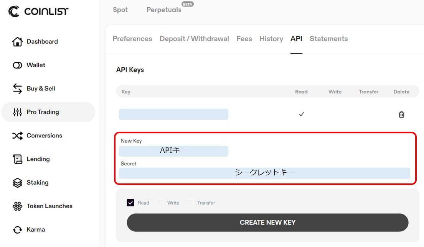Viewport: 424px width, 247px height.
Task: Switch to the Spot tab
Action: [120, 10]
